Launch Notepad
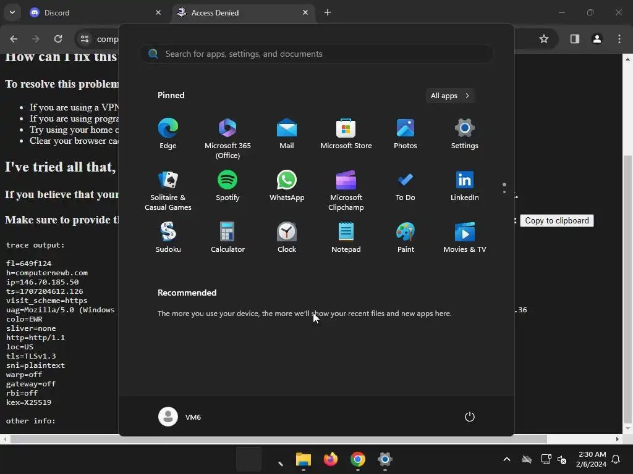 (346, 238)
